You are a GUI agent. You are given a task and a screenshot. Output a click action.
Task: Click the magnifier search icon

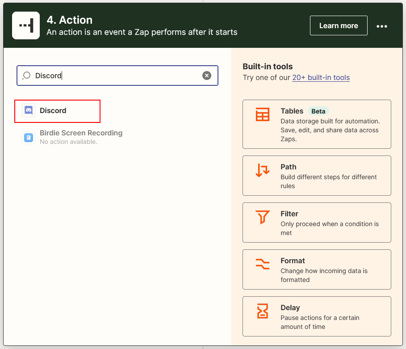(26, 76)
